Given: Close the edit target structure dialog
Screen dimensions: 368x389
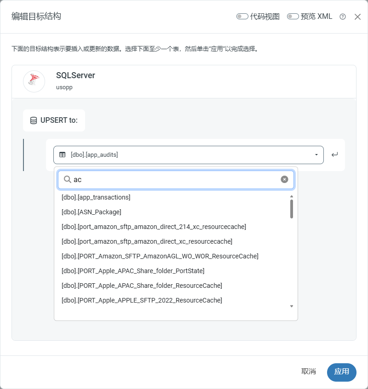Looking at the screenshot, I should click(357, 17).
